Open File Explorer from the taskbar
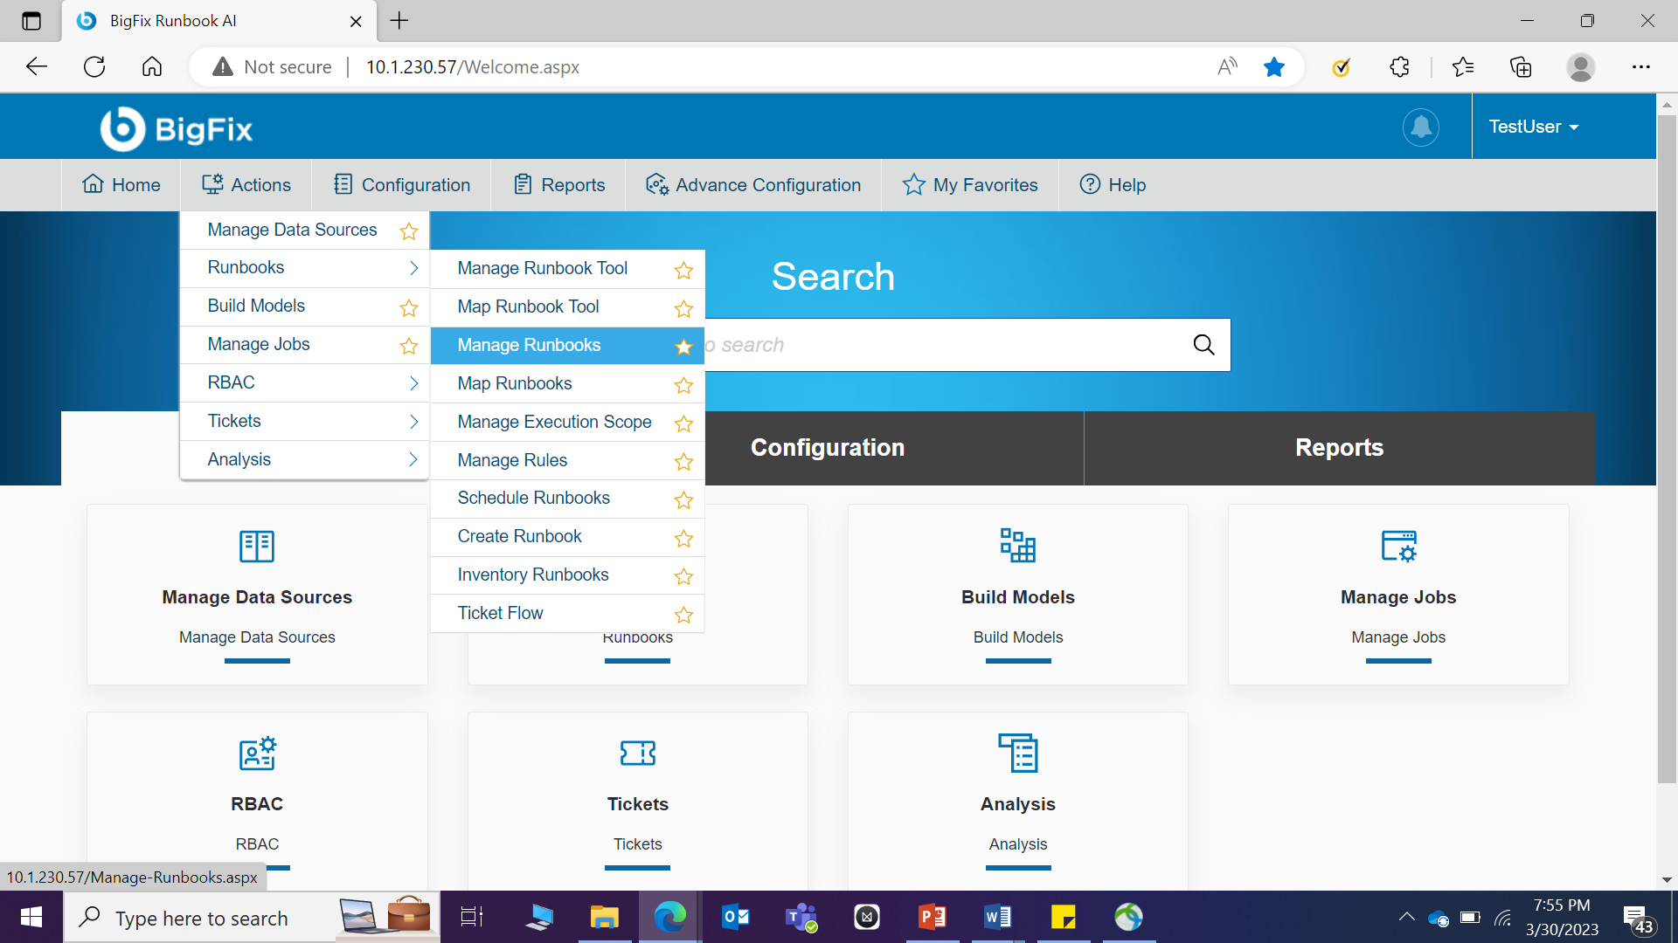Viewport: 1678px width, 943px height. pyautogui.click(x=604, y=918)
